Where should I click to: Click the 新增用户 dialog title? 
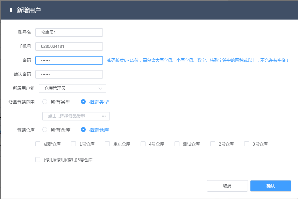click(x=29, y=10)
